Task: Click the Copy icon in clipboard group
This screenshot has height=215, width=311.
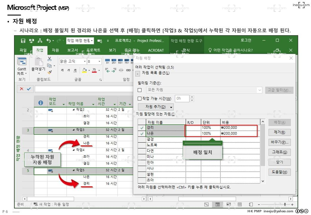Action: [x=49, y=65]
